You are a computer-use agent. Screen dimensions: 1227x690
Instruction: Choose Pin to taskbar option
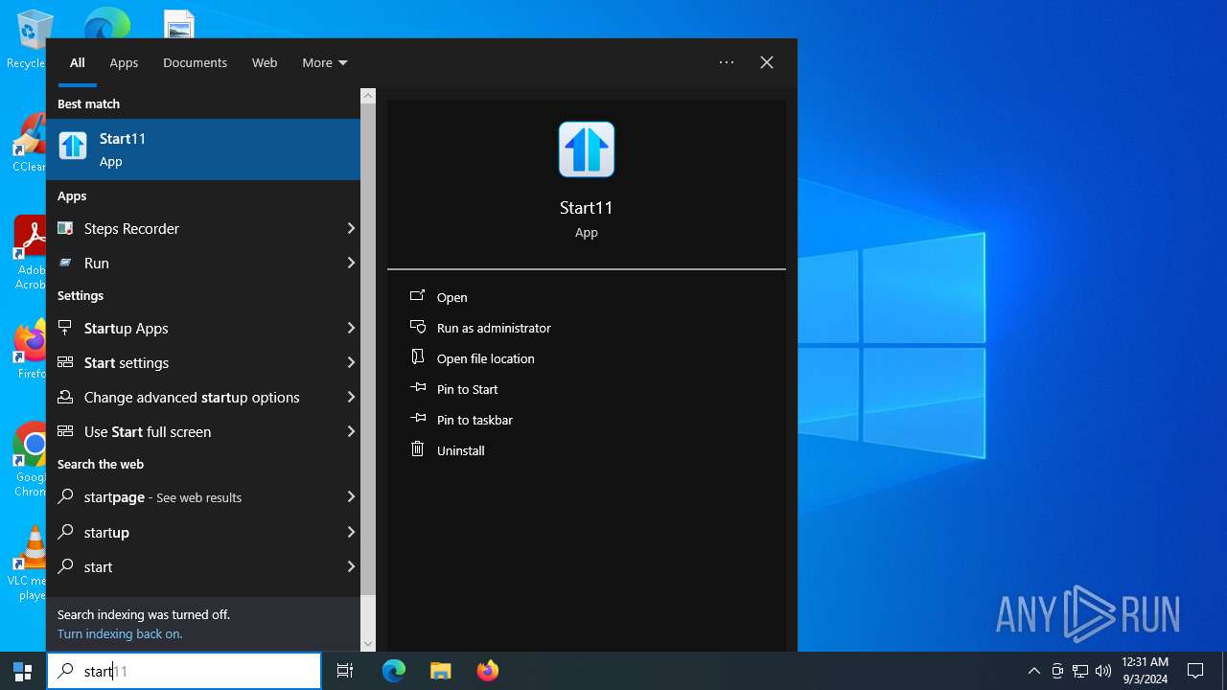(475, 420)
